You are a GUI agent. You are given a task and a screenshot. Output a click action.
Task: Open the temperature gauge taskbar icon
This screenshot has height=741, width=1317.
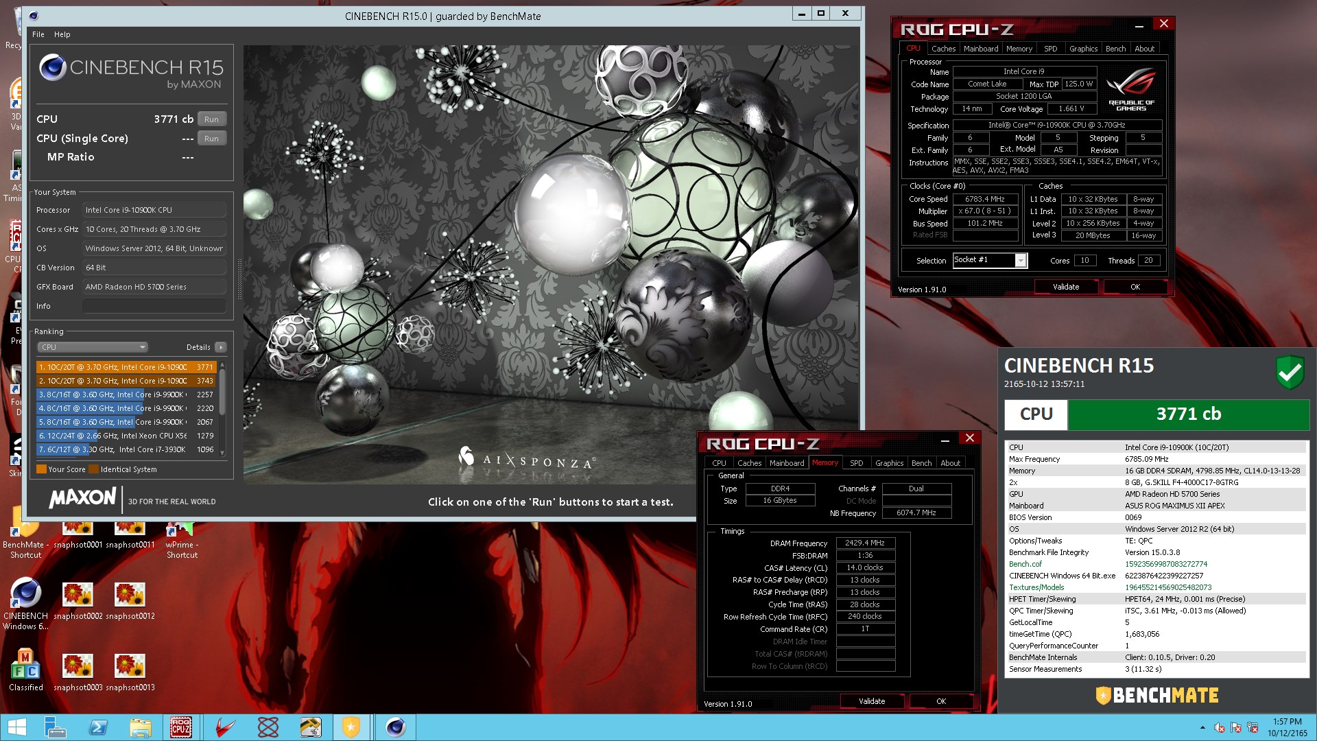click(x=310, y=727)
